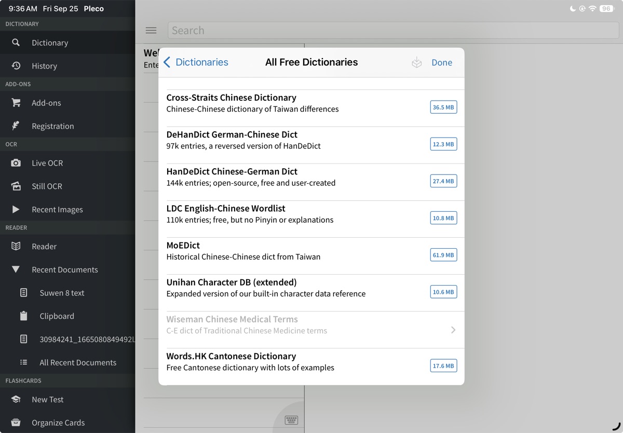Open Still OCR image icon
The image size is (623, 433).
coord(16,186)
